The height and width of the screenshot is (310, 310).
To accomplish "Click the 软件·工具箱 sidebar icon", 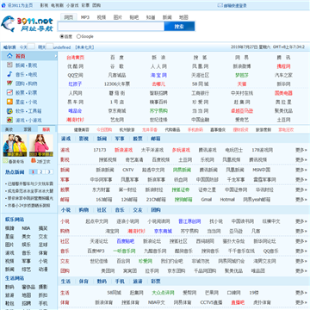I will 9,111.
